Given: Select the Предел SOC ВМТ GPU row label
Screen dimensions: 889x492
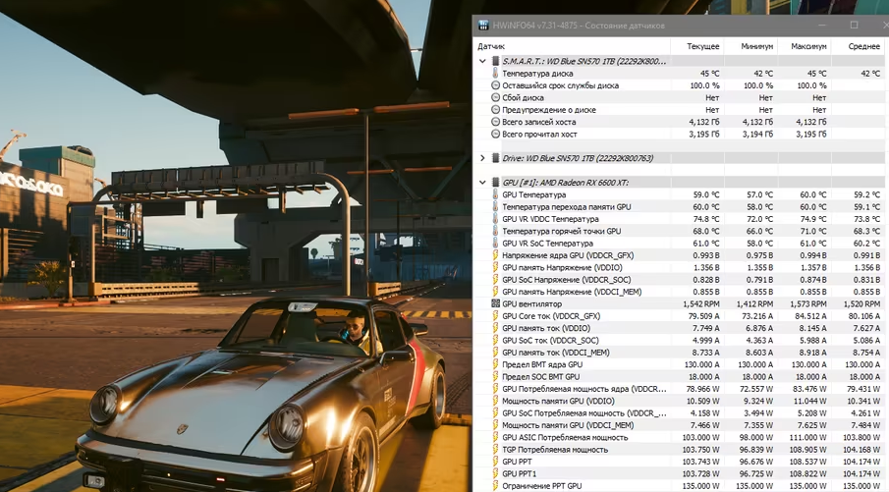Looking at the screenshot, I should point(541,377).
